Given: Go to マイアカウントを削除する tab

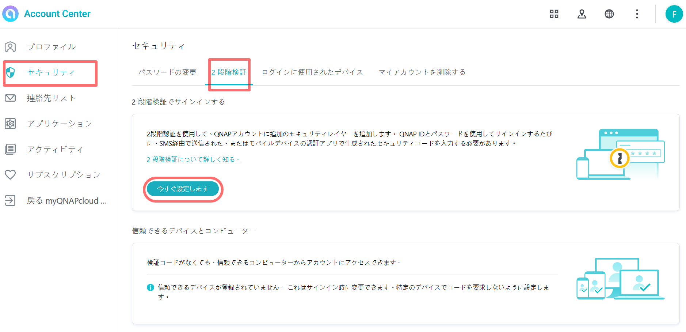Looking at the screenshot, I should click(x=422, y=72).
